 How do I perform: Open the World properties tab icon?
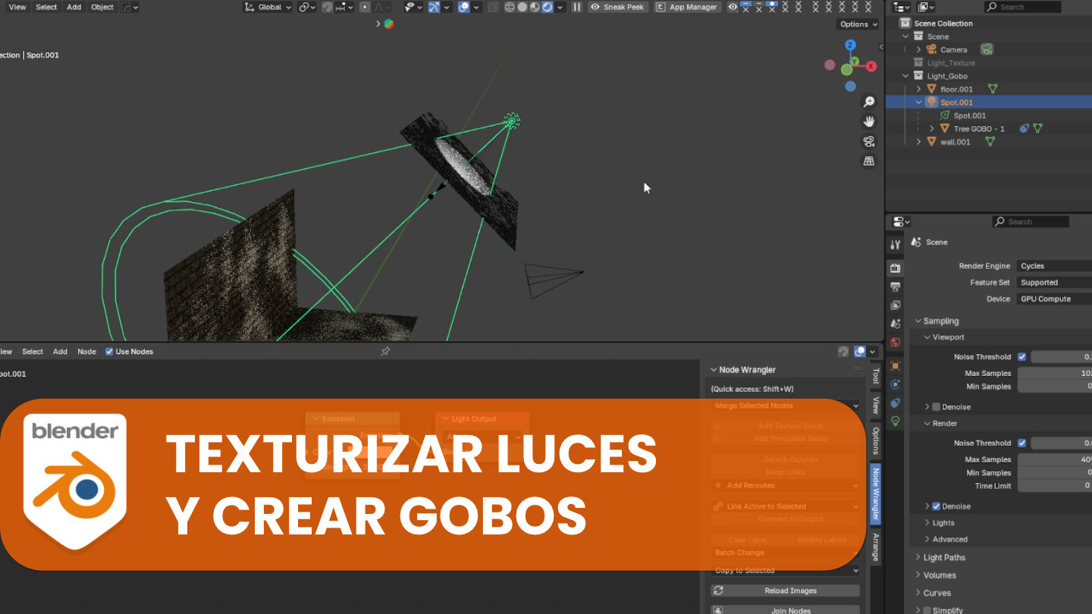[x=896, y=342]
